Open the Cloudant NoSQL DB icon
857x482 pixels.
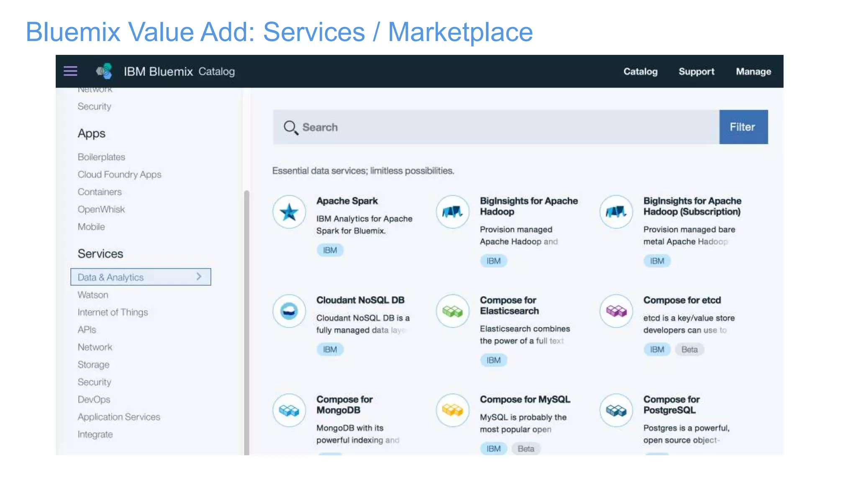coord(289,311)
